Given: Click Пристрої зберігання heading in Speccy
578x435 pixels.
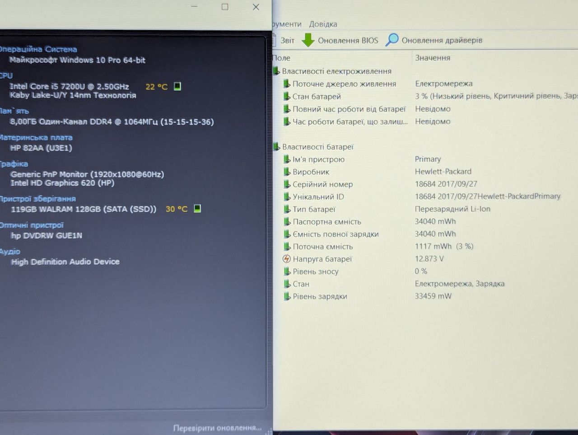Looking at the screenshot, I should coord(37,198).
